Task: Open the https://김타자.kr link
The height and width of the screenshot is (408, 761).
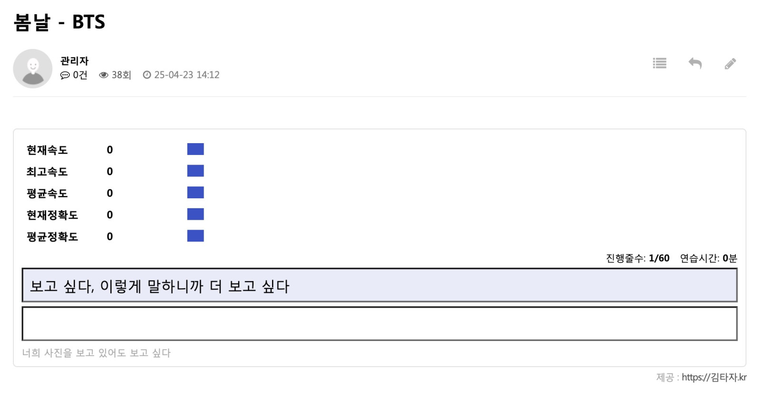Action: 714,377
